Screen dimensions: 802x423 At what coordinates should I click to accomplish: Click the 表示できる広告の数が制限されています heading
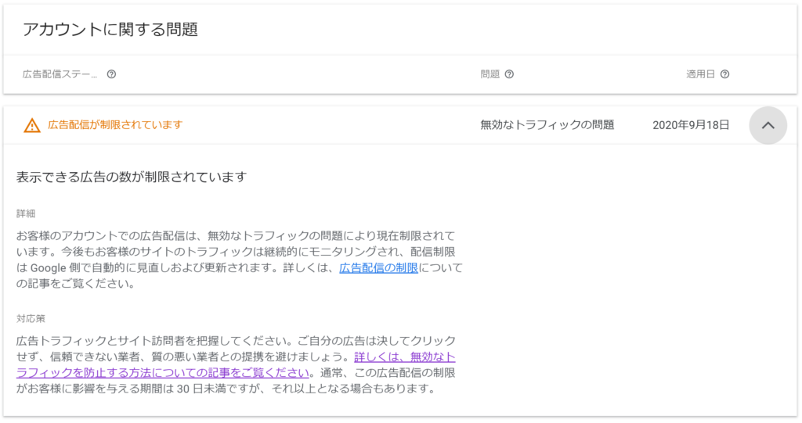click(132, 177)
